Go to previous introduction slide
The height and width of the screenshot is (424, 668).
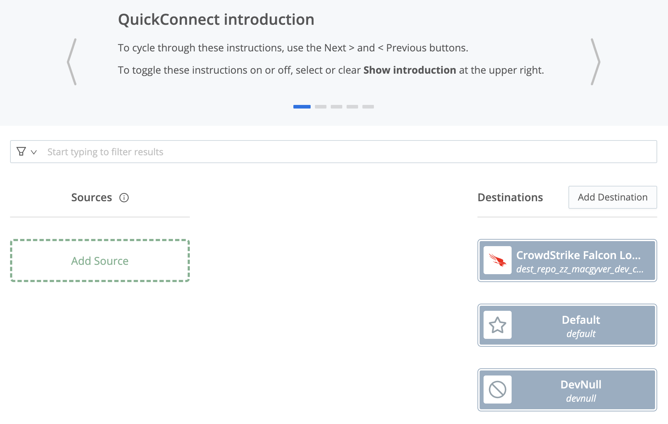[72, 62]
